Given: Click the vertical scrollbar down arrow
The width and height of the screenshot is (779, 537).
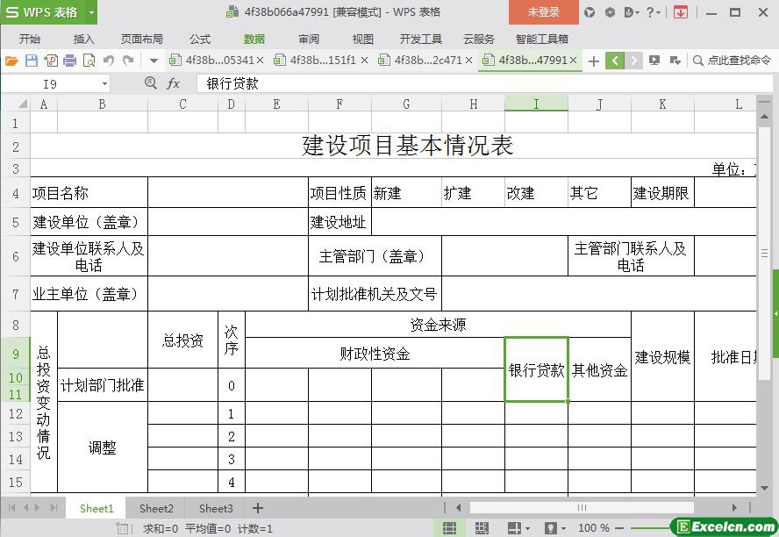Looking at the screenshot, I should [765, 489].
